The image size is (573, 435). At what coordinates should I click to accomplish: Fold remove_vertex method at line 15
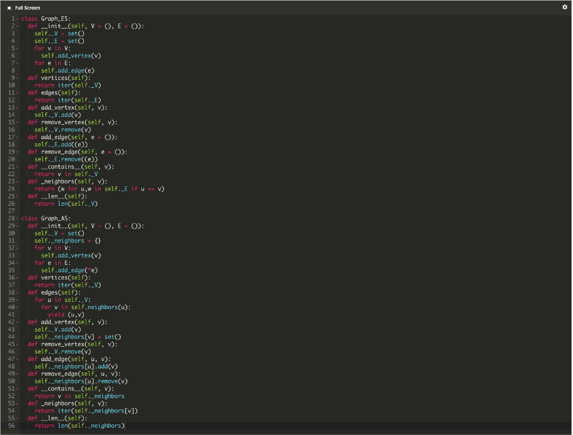click(17, 122)
